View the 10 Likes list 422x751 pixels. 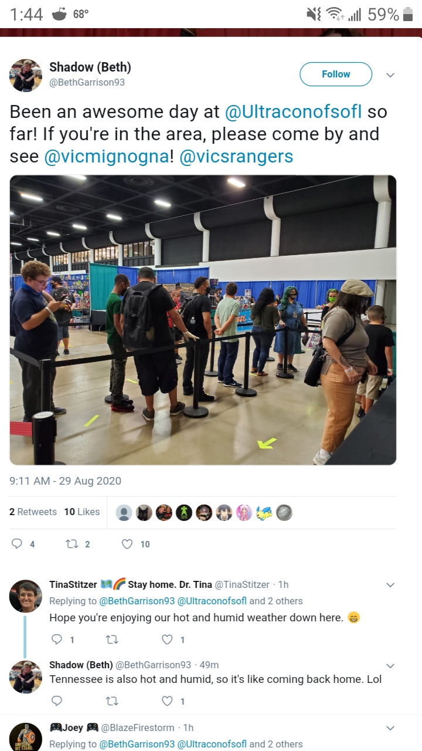tap(82, 512)
